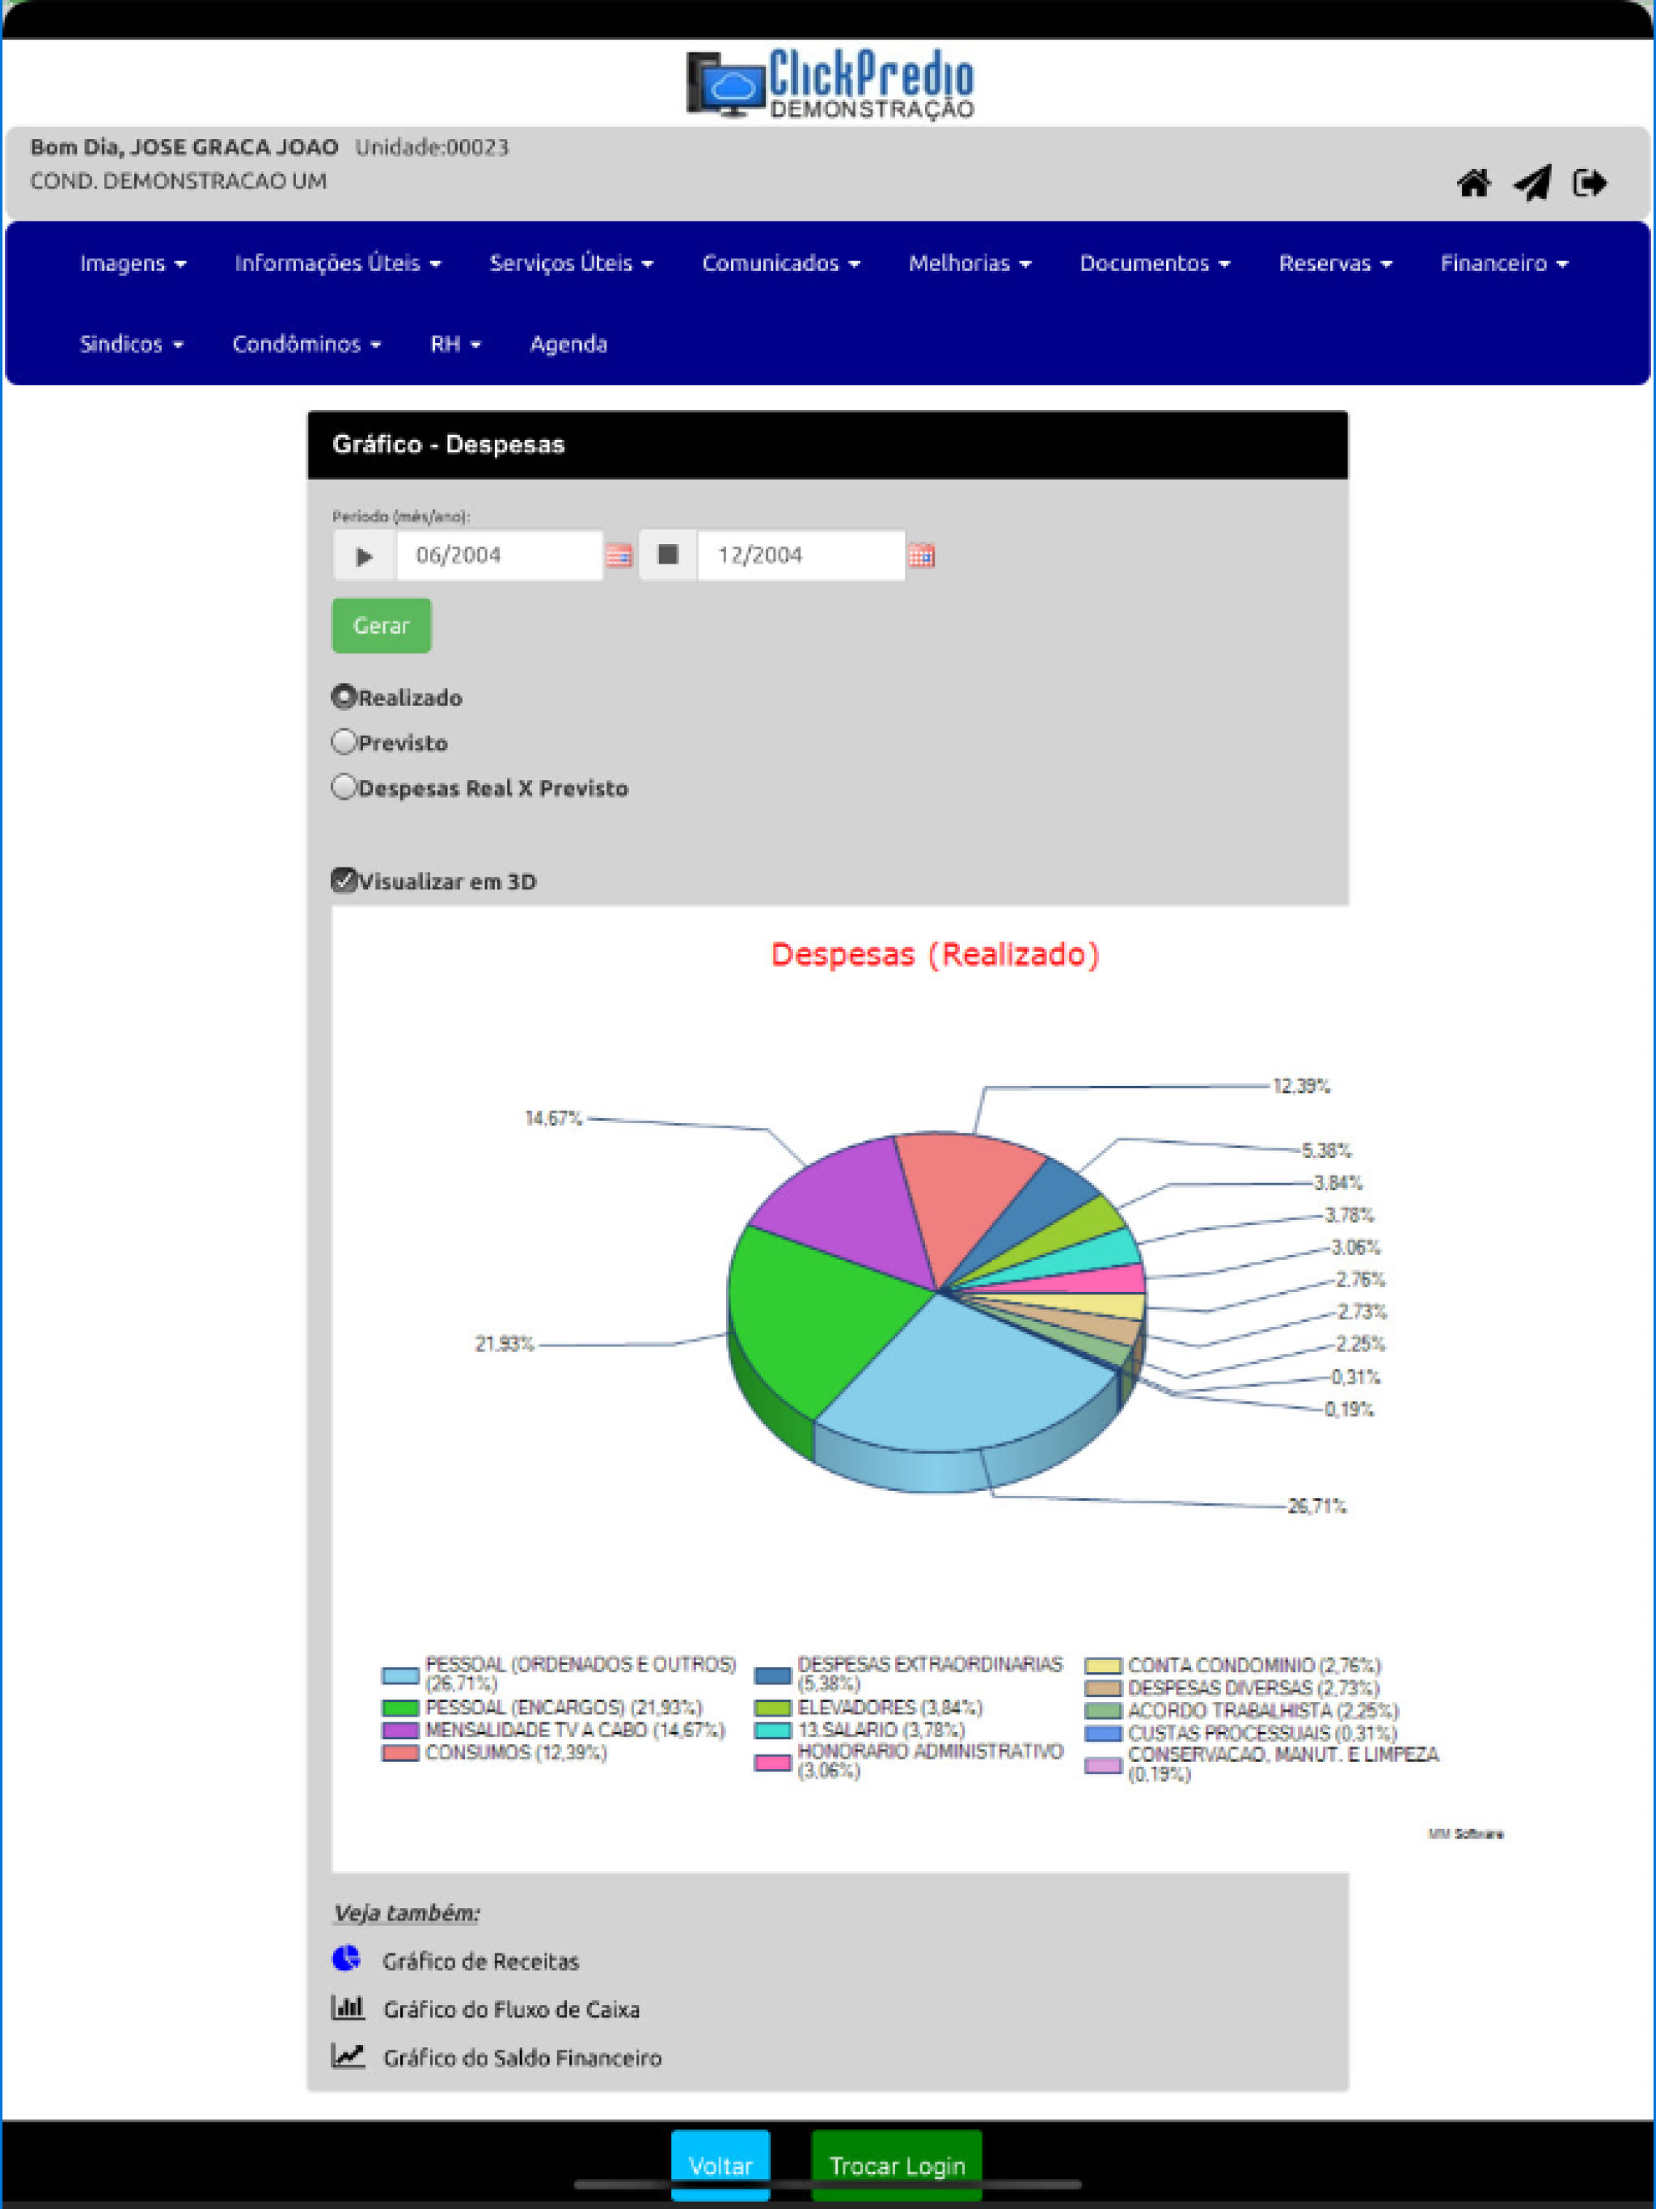This screenshot has height=2209, width=1656.
Task: Click the 3,84% chart label
Action: [1338, 1182]
